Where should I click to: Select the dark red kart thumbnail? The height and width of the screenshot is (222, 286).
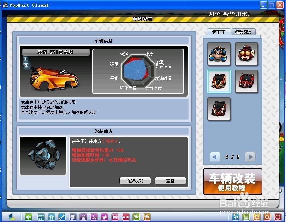coord(246,81)
